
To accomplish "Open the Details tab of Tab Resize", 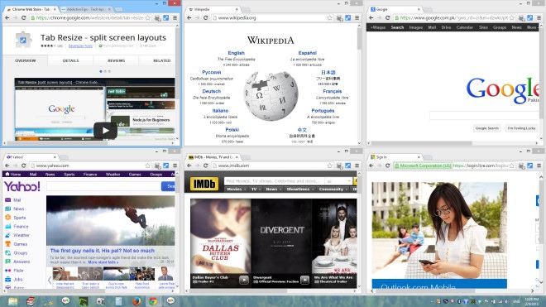I will coord(70,60).
